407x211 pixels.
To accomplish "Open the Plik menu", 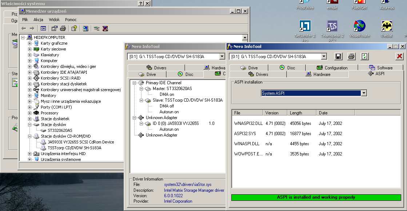I will tap(25, 20).
